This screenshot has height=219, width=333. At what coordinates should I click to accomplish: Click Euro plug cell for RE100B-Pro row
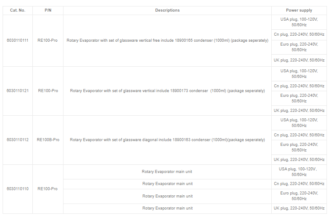[299, 147]
